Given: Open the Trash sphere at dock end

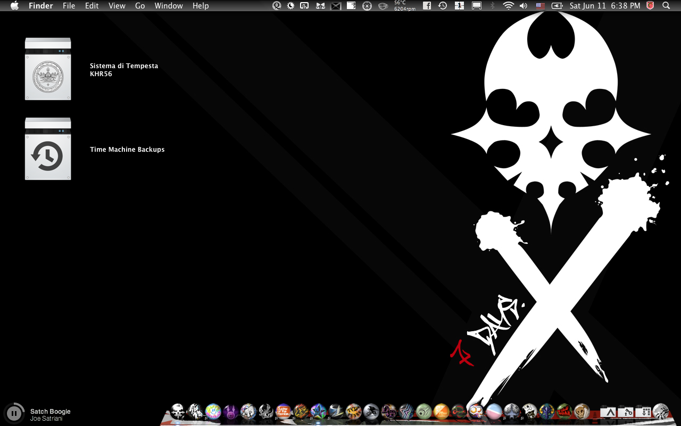Looking at the screenshot, I should 661,411.
